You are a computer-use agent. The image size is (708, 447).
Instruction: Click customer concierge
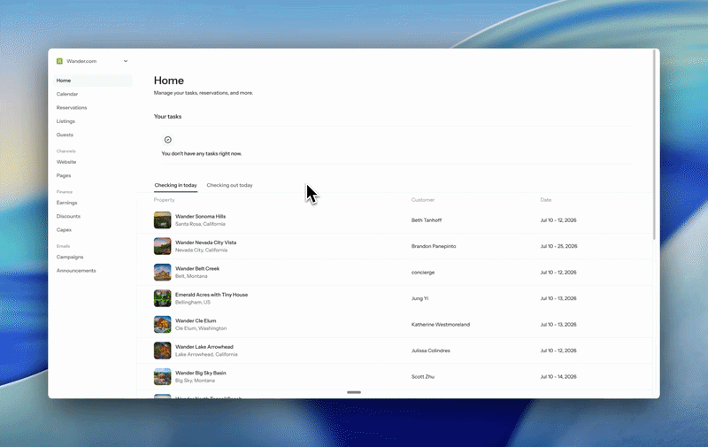click(423, 273)
